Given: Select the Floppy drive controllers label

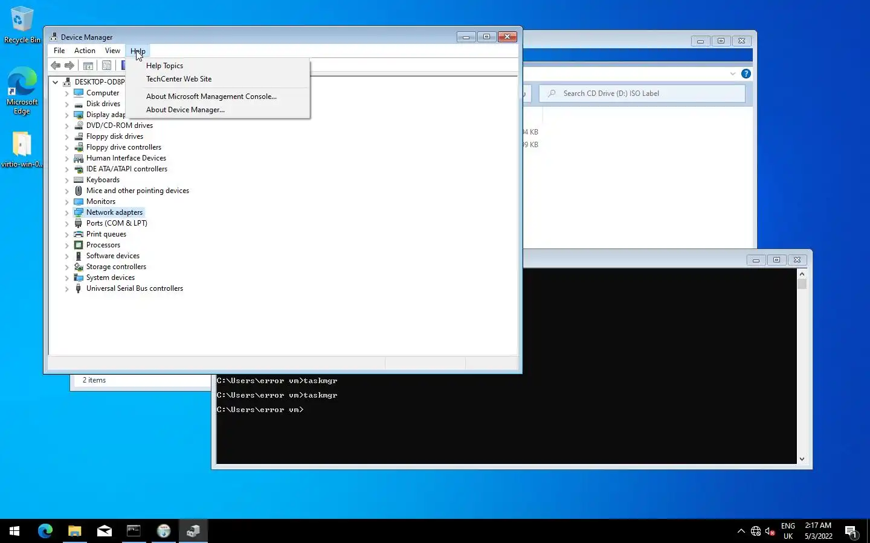Looking at the screenshot, I should pyautogui.click(x=124, y=147).
